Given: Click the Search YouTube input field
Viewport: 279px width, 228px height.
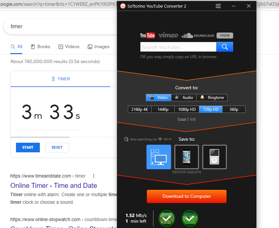Looking at the screenshot, I should (178, 47).
